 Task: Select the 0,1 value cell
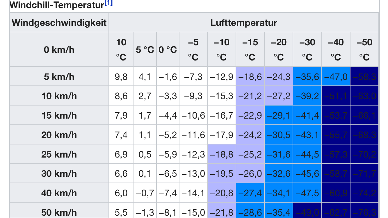click(x=145, y=173)
